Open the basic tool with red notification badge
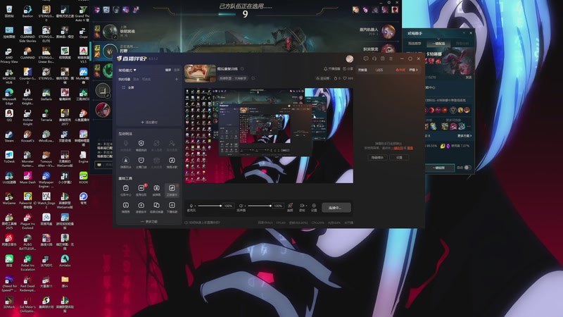Image resolution: width=563 pixels, height=317 pixels. point(141,189)
